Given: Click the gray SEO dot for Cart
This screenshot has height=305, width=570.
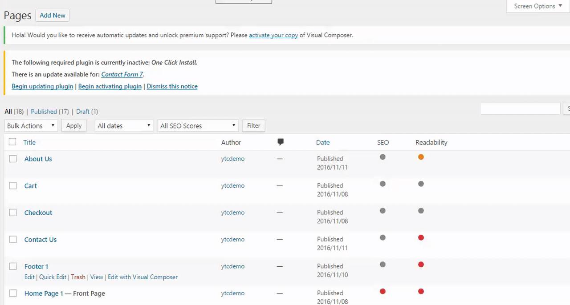Looking at the screenshot, I should 383,184.
